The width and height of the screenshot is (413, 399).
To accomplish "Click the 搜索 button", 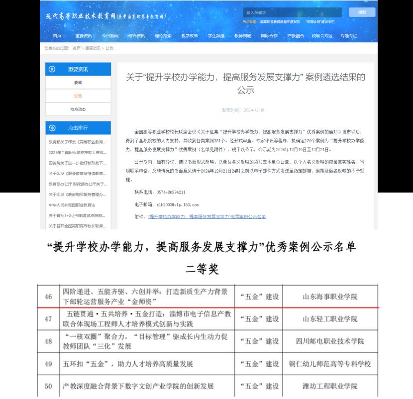I will click(x=362, y=12).
